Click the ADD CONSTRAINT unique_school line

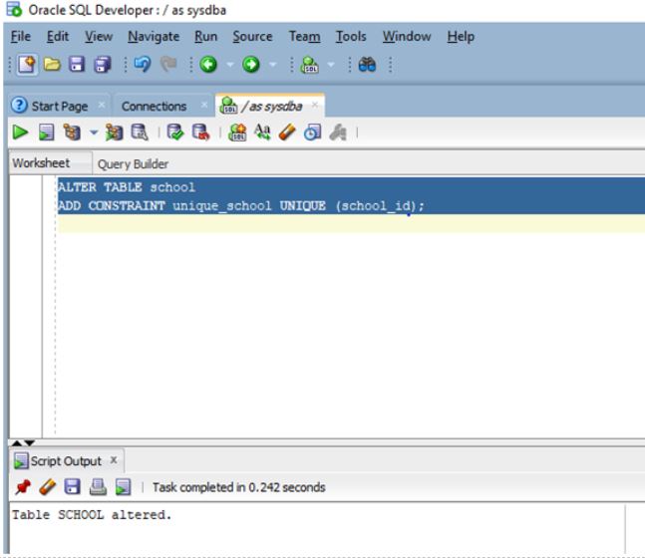click(241, 205)
